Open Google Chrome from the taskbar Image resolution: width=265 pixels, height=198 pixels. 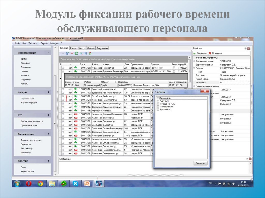pos(40,184)
